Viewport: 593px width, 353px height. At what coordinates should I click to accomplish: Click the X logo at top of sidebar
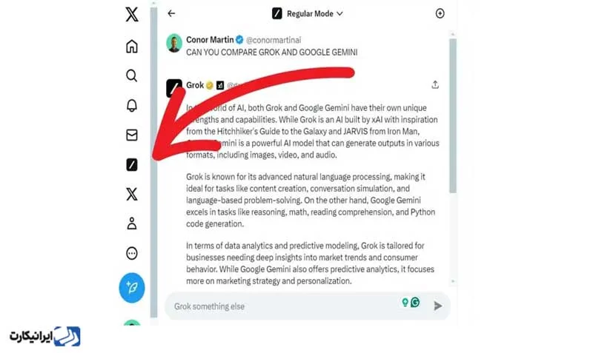pyautogui.click(x=132, y=14)
